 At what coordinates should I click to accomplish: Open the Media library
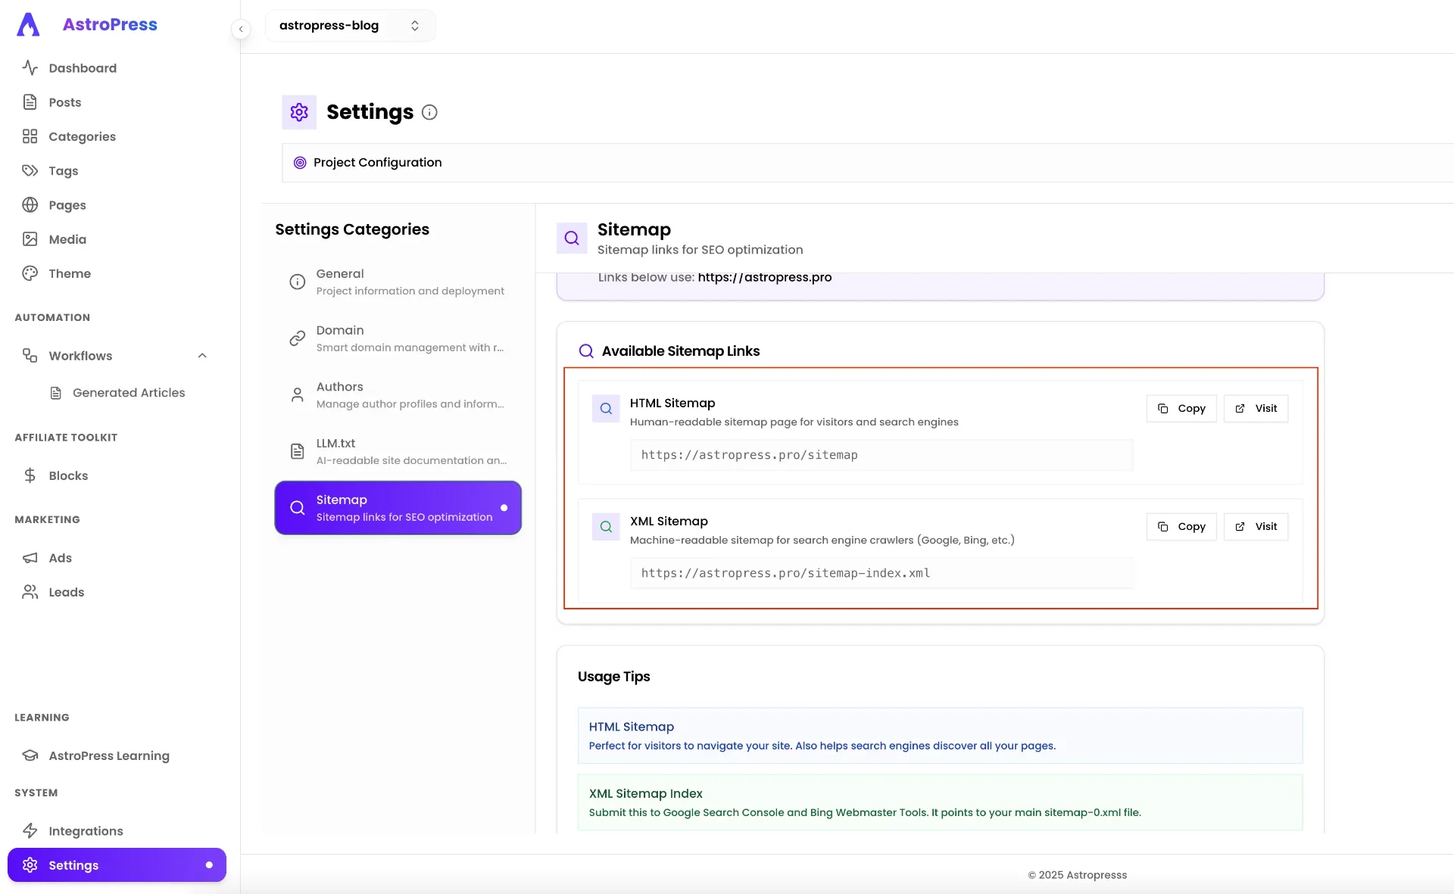click(67, 239)
